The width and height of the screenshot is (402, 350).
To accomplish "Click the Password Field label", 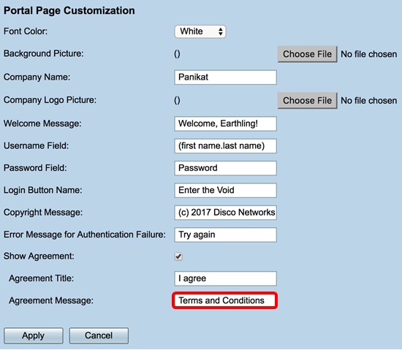I will click(35, 168).
